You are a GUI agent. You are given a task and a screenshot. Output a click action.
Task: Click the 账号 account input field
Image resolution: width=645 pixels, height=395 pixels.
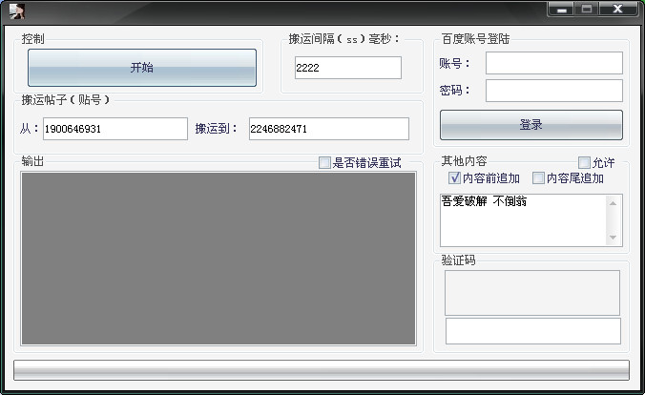(x=554, y=63)
